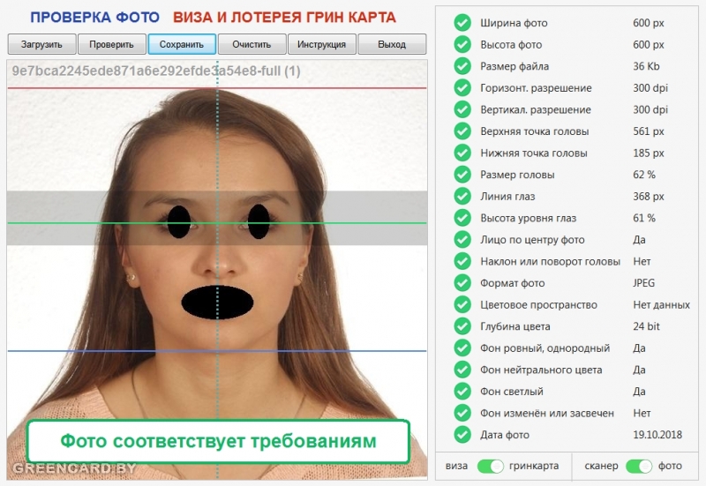Screen dimensions: 706x486
Task: Click the фото label beside scanner toggle
Action: [x=670, y=467]
